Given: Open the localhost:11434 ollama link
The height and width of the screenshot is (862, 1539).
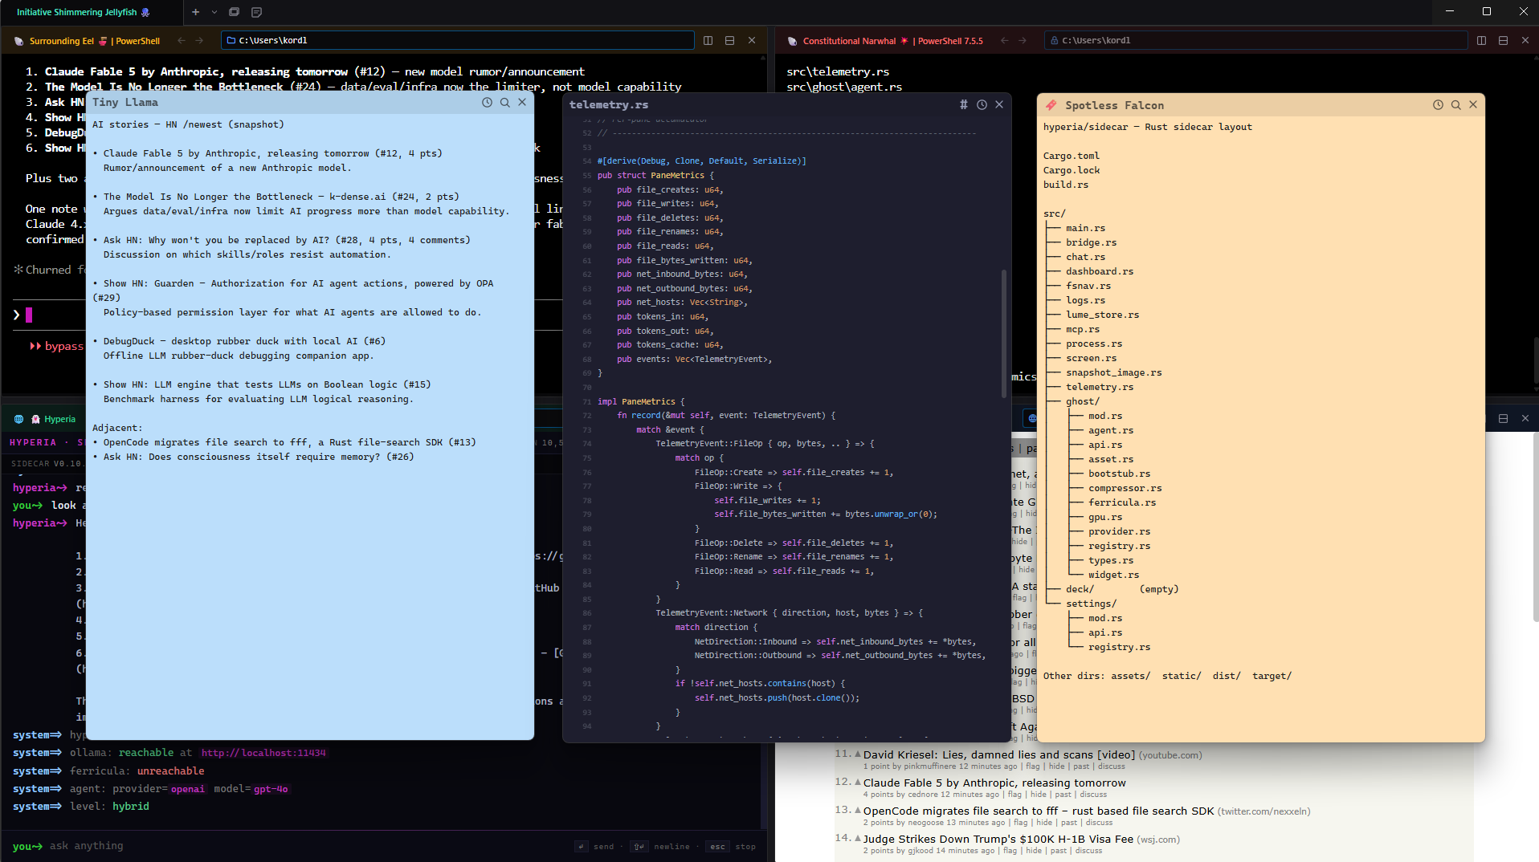Looking at the screenshot, I should (263, 753).
